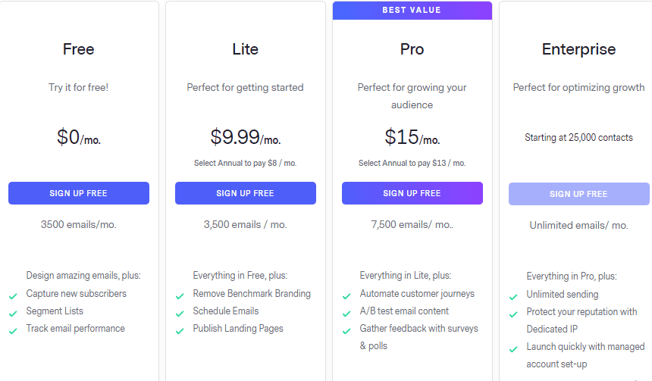
Task: Select the Enterprise plan heading
Action: [578, 49]
